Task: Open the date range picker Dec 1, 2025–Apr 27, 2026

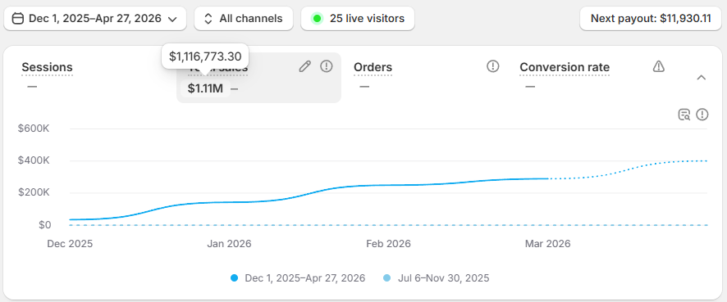Action: (95, 19)
